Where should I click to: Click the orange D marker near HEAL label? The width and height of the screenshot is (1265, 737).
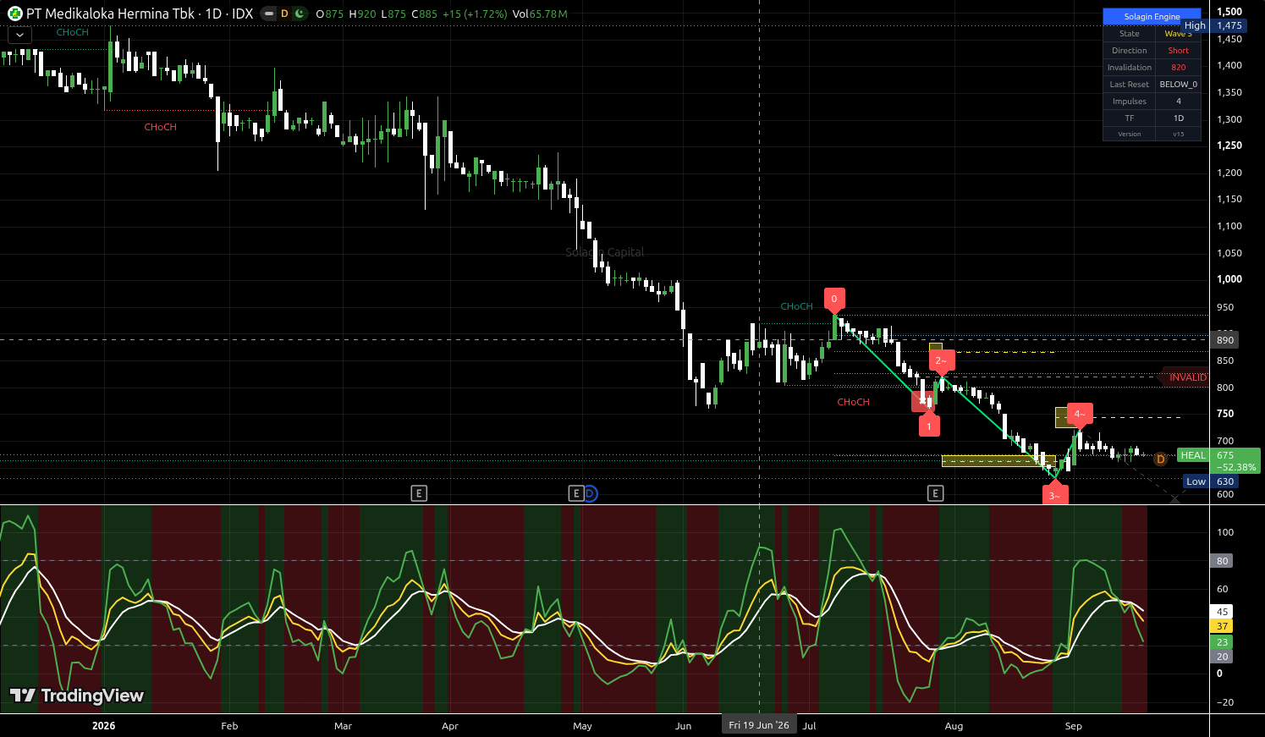point(1160,459)
